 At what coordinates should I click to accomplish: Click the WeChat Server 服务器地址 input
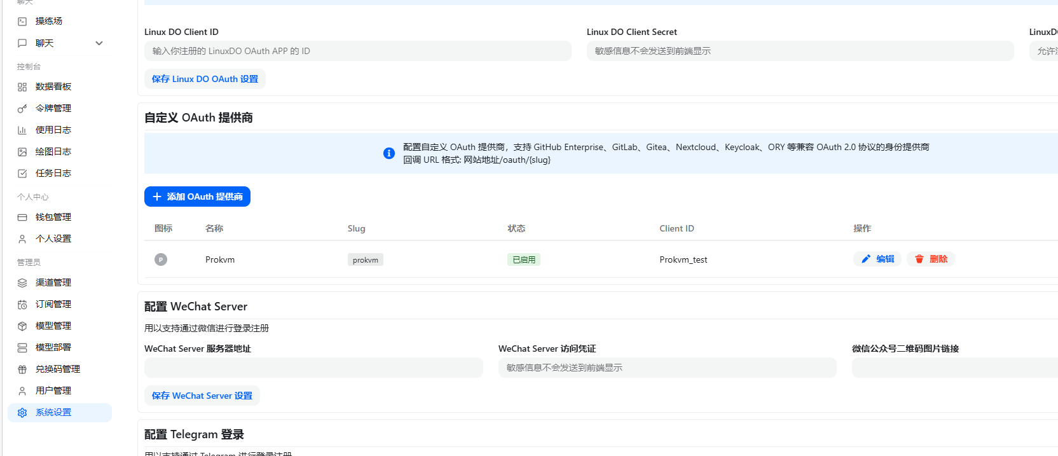pyautogui.click(x=313, y=368)
